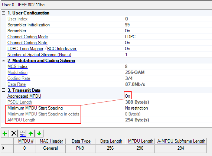Viewport: 212px width, 156px height.
Task: Move MPDU down with green down arrow
Action: 39,134
